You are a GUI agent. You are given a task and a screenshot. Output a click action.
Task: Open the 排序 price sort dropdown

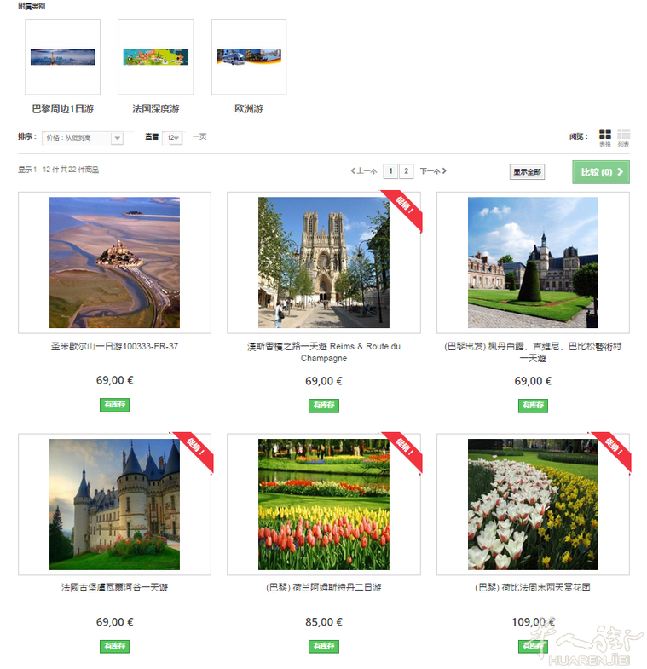pyautogui.click(x=84, y=137)
